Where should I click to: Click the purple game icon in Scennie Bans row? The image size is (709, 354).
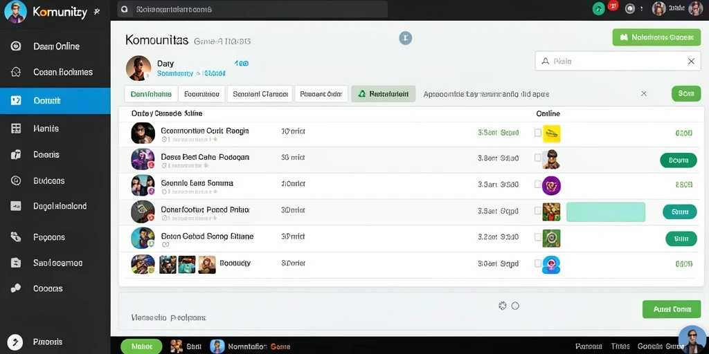[552, 185]
